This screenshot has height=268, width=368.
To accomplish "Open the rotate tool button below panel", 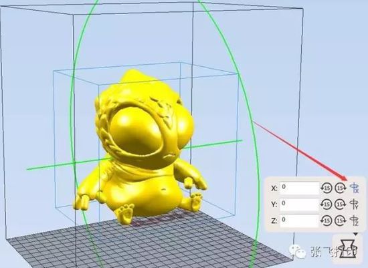I will coord(349,250).
